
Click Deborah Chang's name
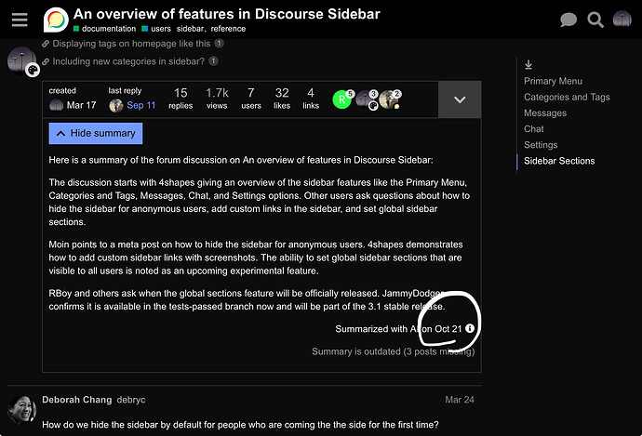[76, 400]
